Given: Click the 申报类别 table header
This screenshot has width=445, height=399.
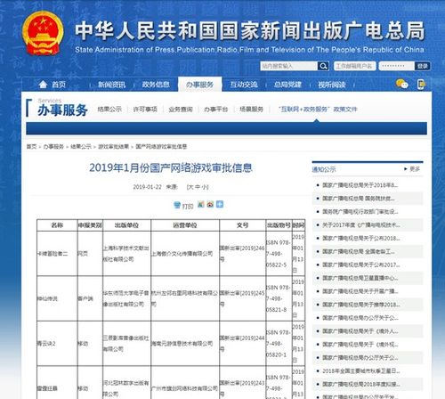Looking at the screenshot, I should click(90, 225).
